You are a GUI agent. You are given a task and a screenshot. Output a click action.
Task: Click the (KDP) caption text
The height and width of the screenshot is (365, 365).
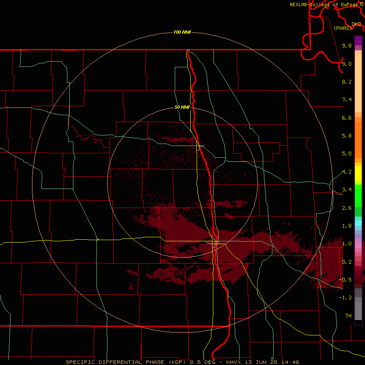[x=177, y=362]
